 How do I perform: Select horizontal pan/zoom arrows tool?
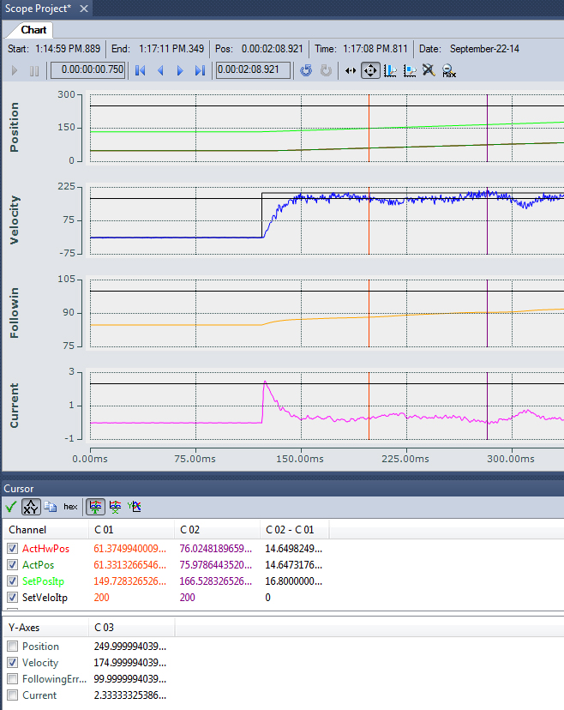351,70
